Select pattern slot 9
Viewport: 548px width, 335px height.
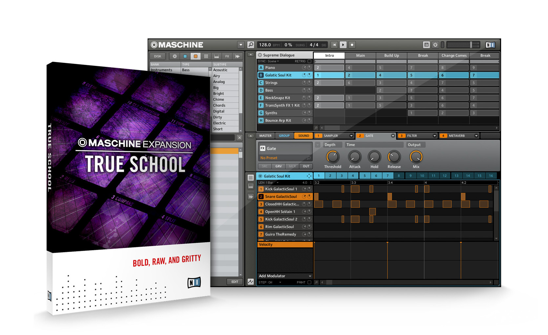[411, 176]
